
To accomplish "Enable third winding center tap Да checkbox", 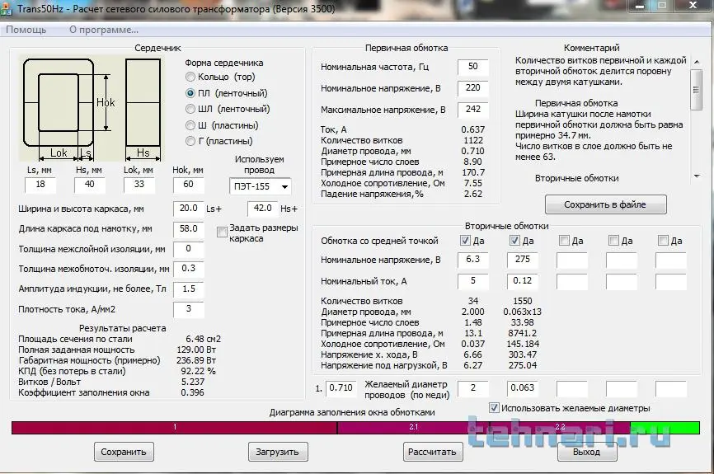I will coord(564,241).
